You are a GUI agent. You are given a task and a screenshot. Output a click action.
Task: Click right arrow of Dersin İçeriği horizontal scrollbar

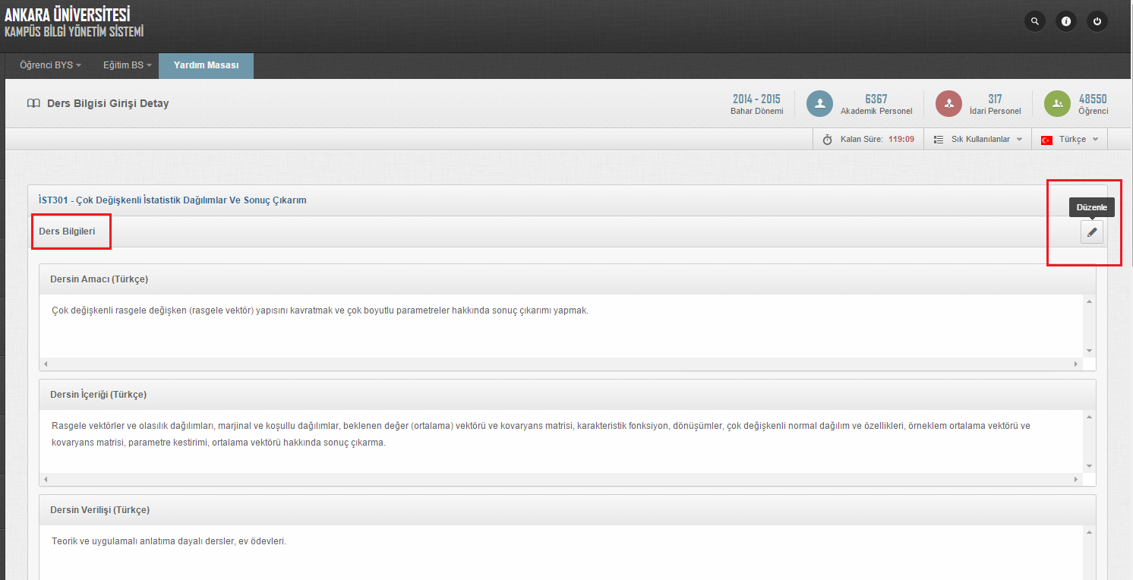pos(1076,480)
